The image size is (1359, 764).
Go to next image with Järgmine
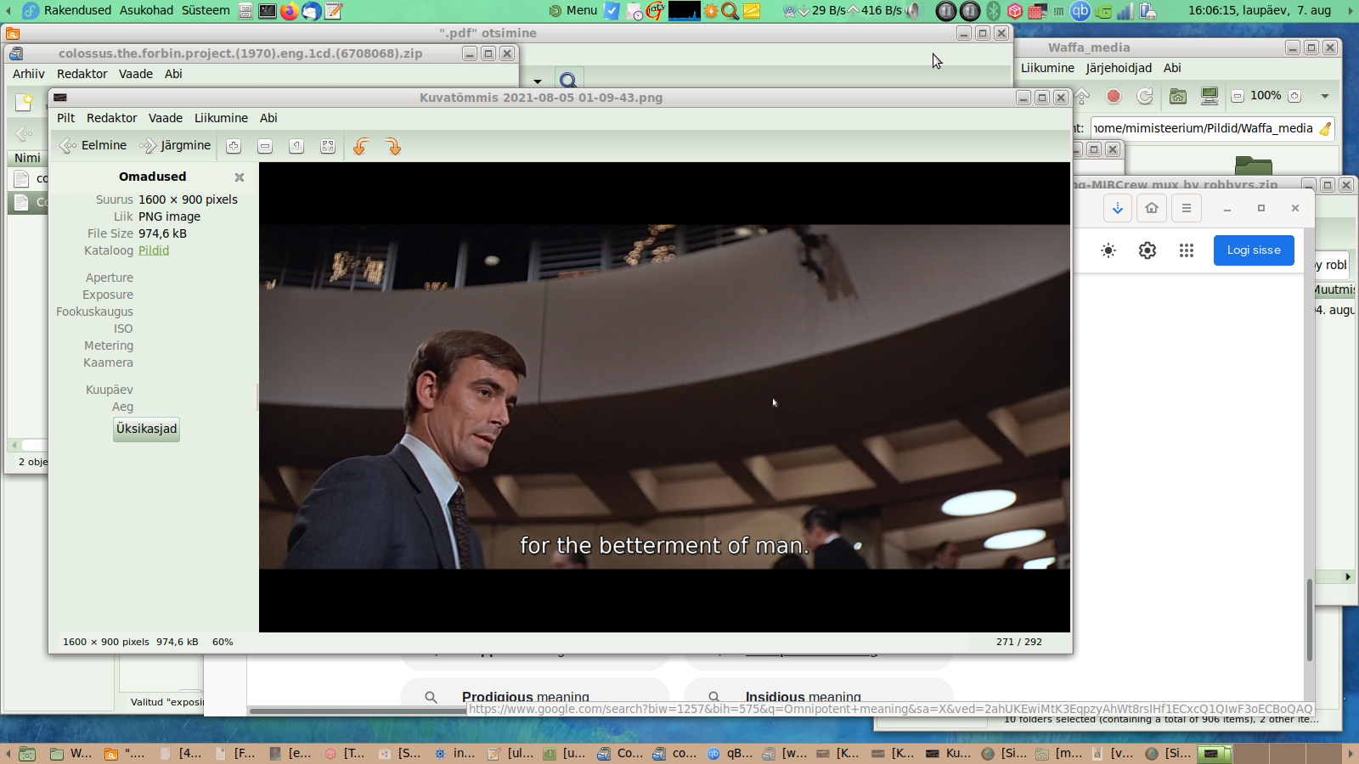click(176, 145)
